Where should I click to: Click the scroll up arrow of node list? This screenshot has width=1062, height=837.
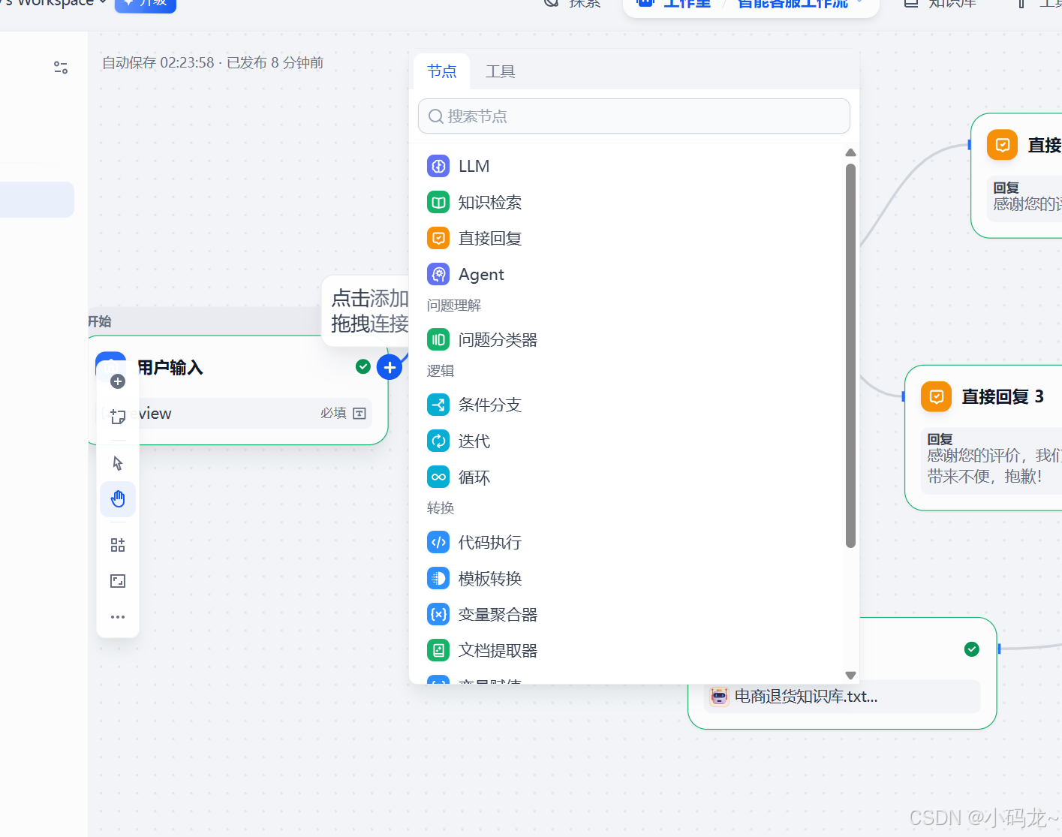(x=850, y=152)
